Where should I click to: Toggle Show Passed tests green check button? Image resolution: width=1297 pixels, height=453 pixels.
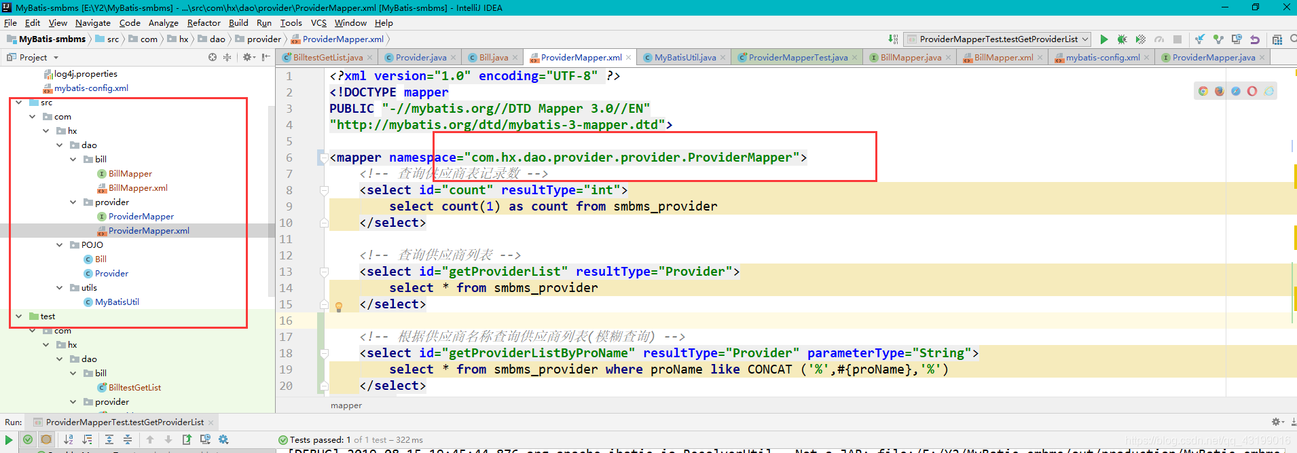click(28, 440)
